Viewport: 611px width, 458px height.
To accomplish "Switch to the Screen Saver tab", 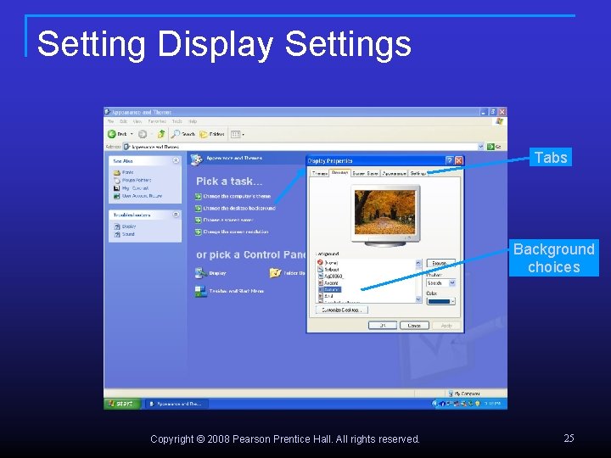I will pyautogui.click(x=365, y=173).
